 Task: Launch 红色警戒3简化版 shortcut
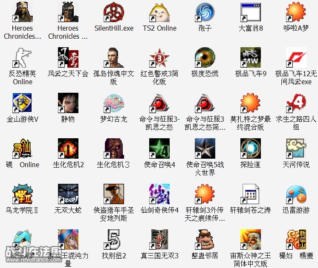[159, 57]
